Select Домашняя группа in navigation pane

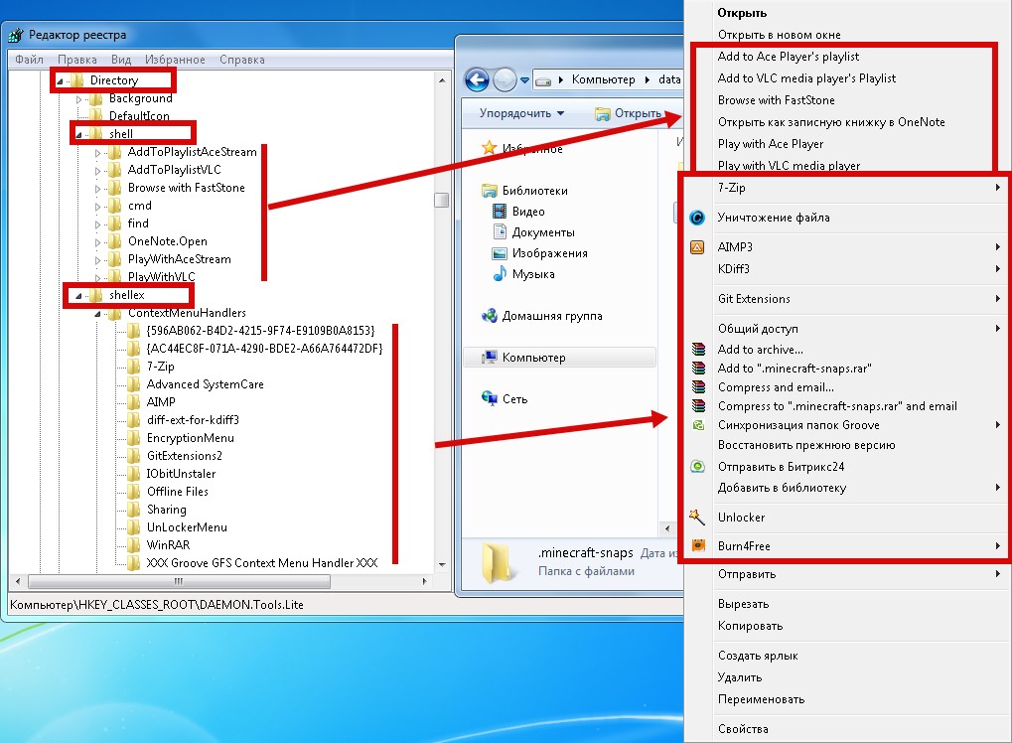(x=551, y=316)
